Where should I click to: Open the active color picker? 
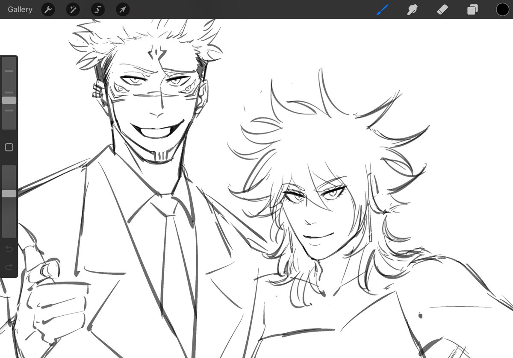tap(502, 9)
